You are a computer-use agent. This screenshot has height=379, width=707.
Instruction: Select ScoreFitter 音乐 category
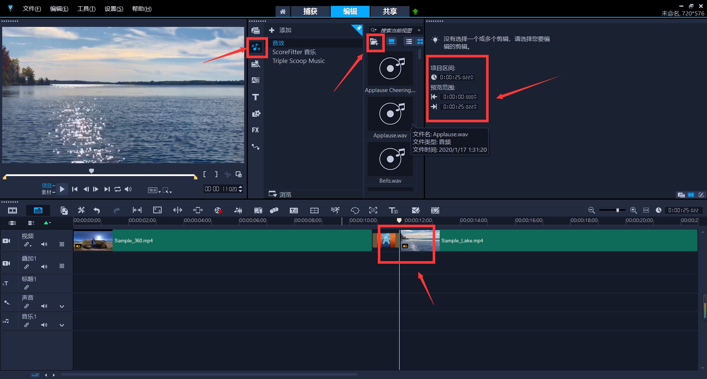pyautogui.click(x=294, y=52)
